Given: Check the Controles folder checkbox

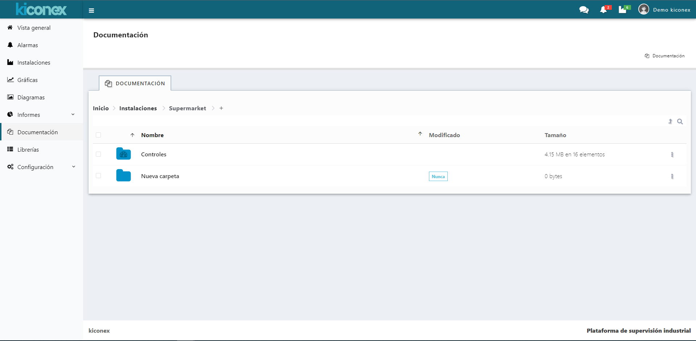Looking at the screenshot, I should [98, 154].
